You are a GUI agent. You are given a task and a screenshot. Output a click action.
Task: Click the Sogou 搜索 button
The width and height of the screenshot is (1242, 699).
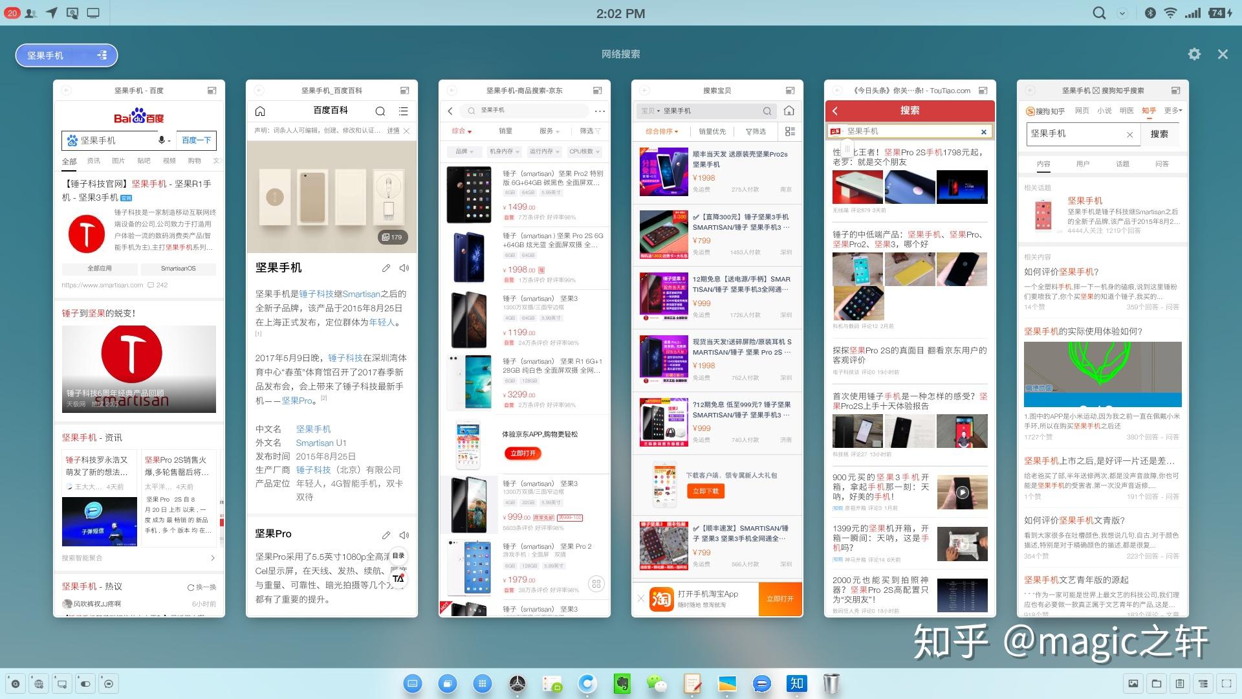coord(1159,134)
